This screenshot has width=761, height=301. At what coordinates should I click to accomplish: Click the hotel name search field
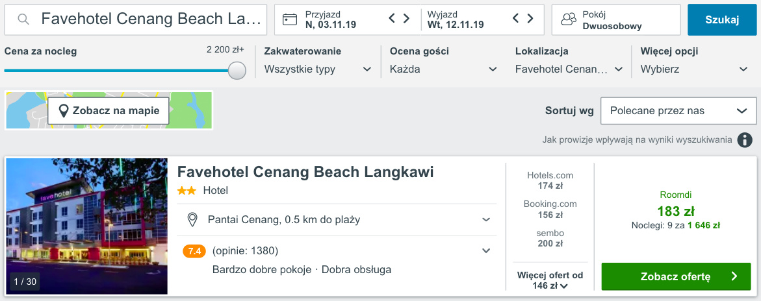click(136, 19)
